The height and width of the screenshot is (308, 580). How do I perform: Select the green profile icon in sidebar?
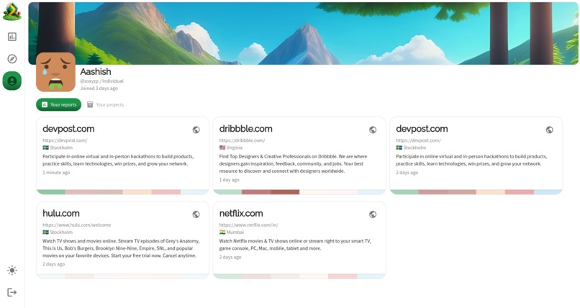pyautogui.click(x=12, y=81)
